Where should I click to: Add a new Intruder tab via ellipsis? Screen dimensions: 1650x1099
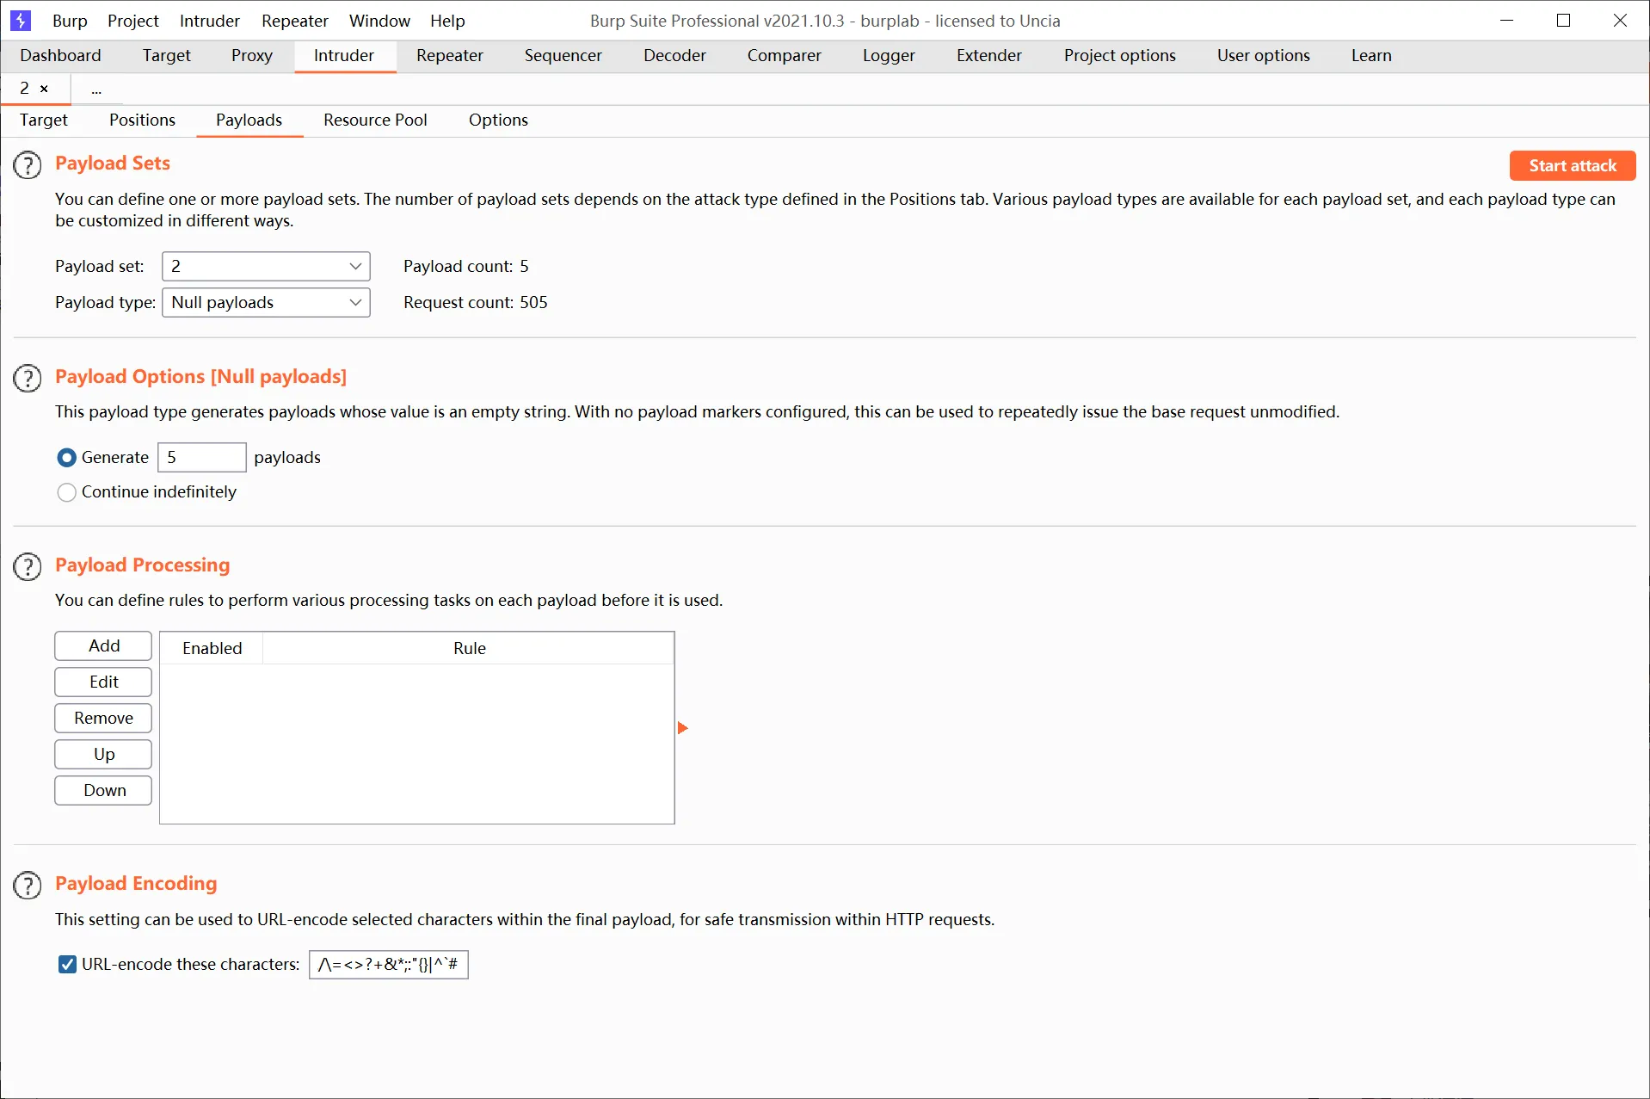pyautogui.click(x=96, y=90)
